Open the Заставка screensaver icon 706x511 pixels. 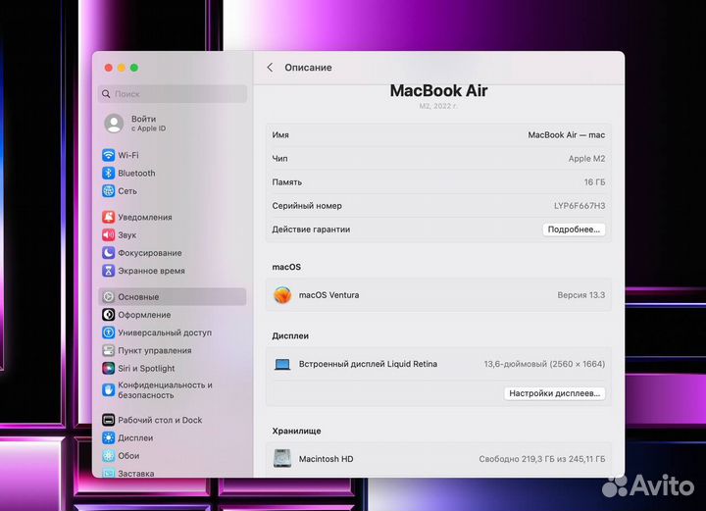108,473
